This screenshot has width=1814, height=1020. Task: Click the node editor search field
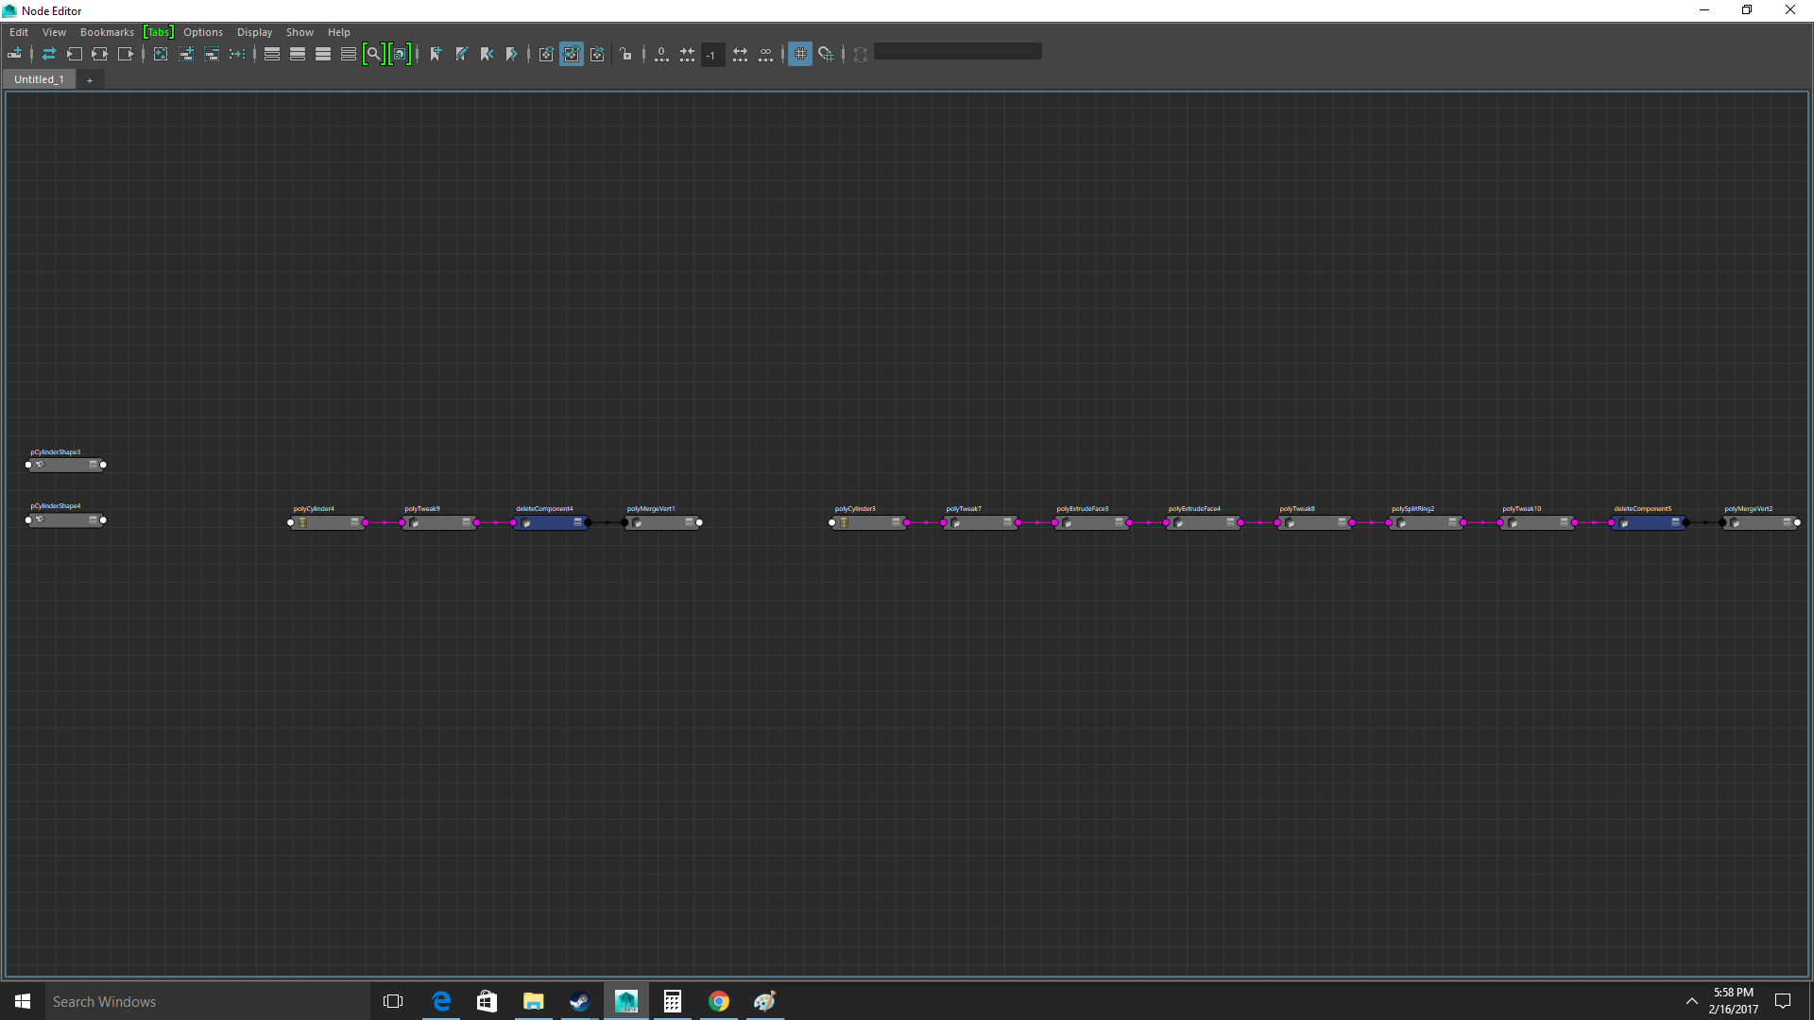(x=957, y=51)
